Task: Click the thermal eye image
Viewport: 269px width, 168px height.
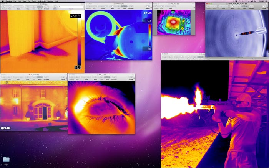Action: pos(101,107)
